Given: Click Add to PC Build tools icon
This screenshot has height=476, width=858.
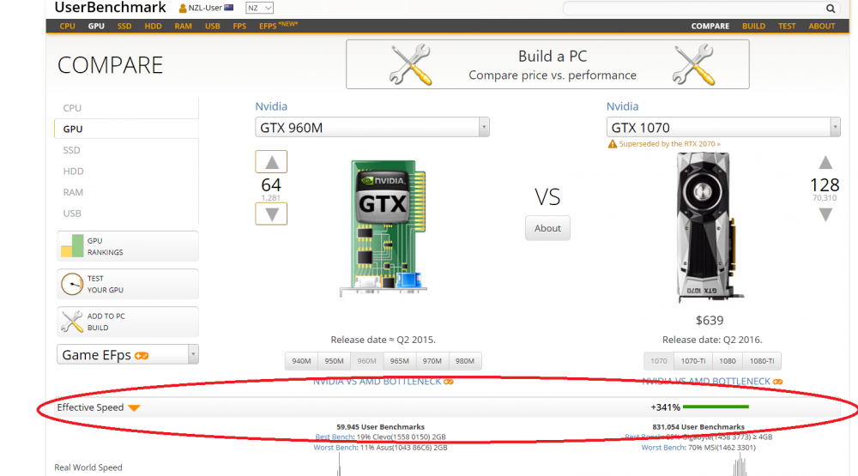Looking at the screenshot, I should (x=72, y=322).
